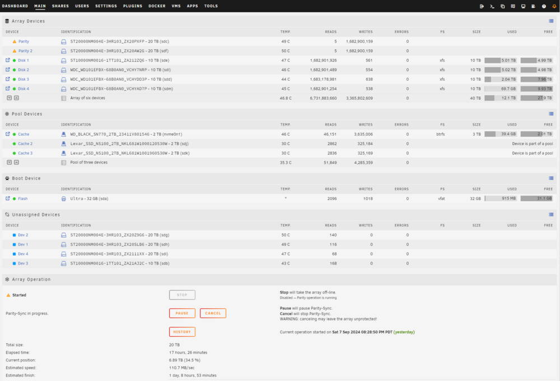This screenshot has width=560, height=381.
Task: Click the SSD icon beside Lexar sdj
Action: coord(64,143)
